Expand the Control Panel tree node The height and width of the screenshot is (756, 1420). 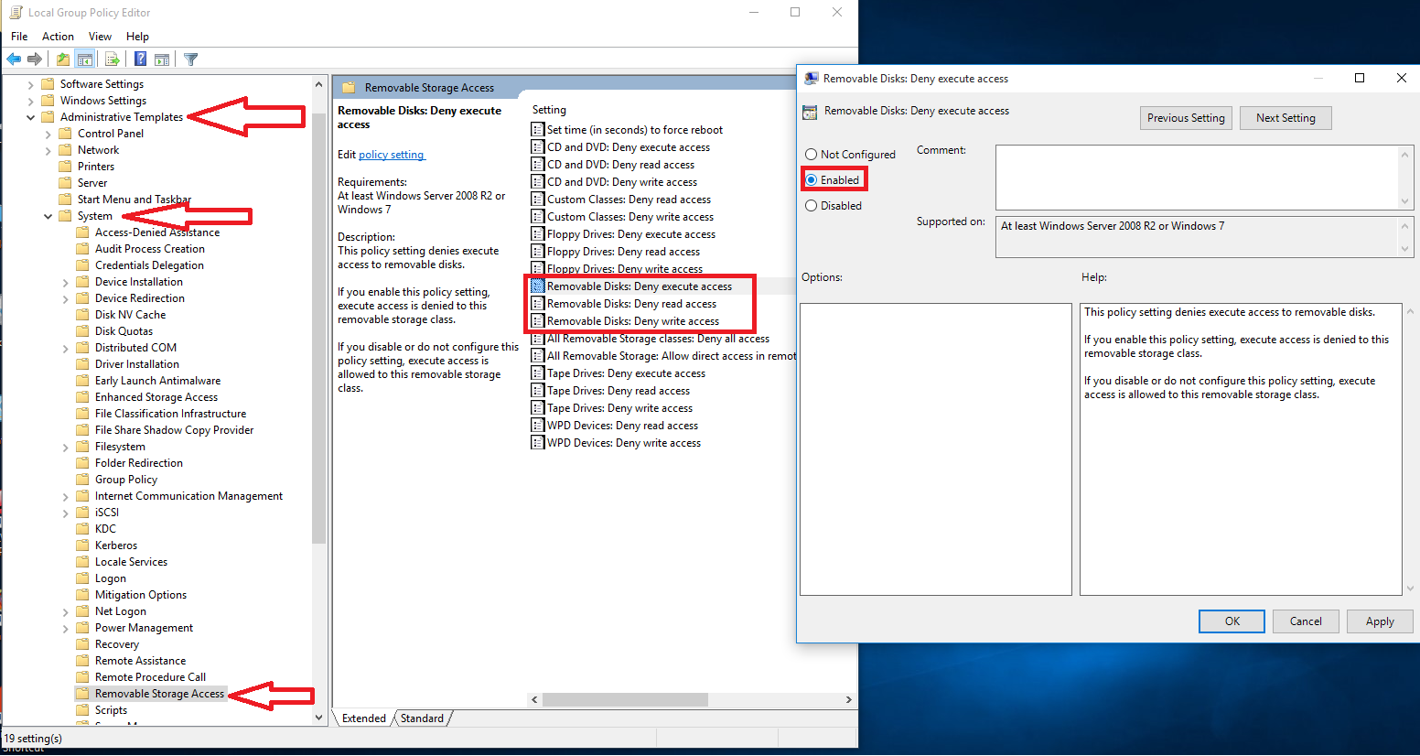click(x=48, y=133)
